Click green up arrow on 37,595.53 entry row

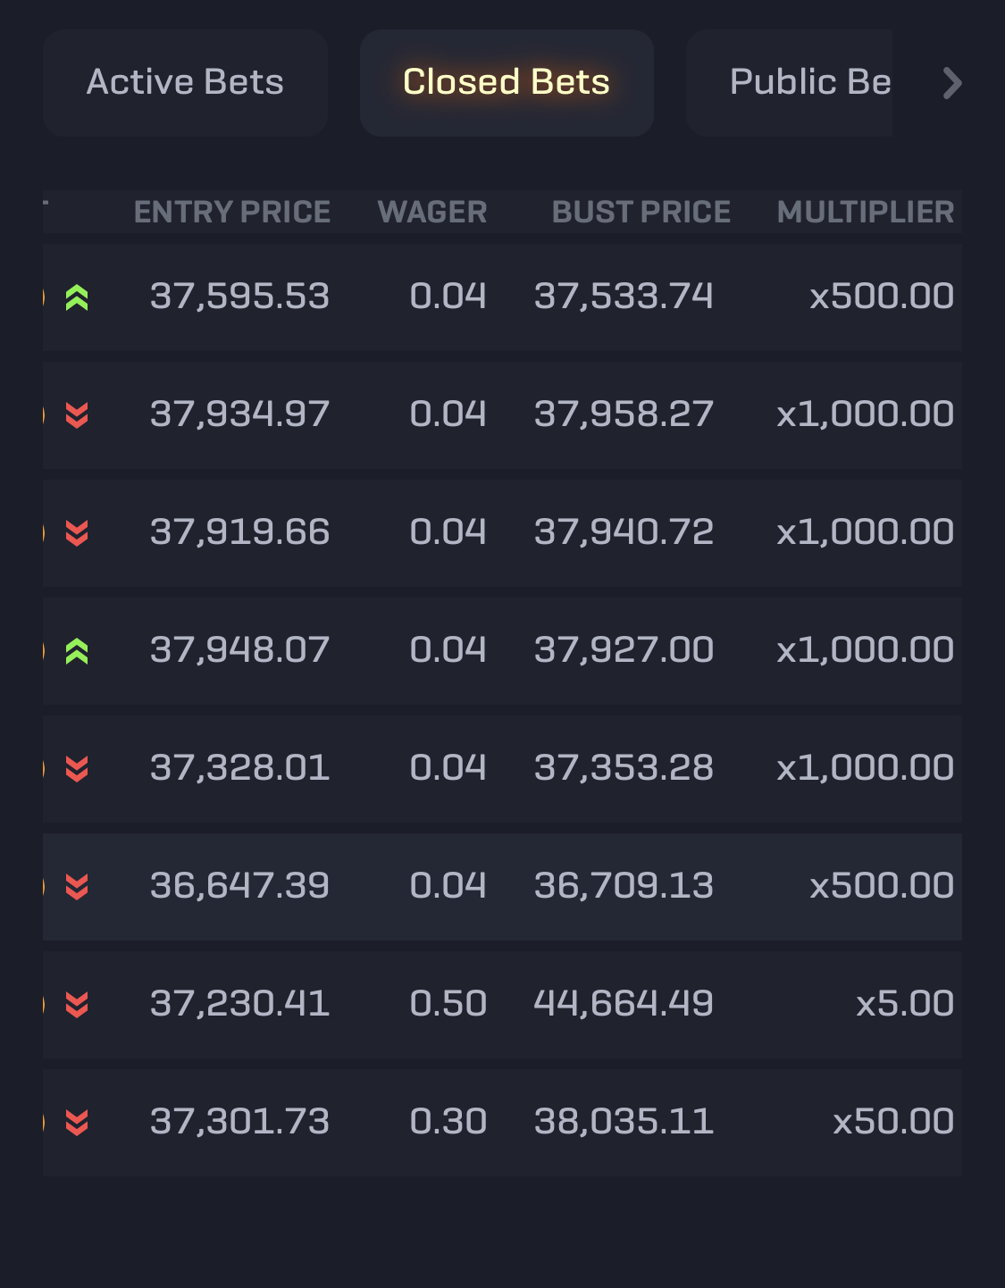coord(77,297)
